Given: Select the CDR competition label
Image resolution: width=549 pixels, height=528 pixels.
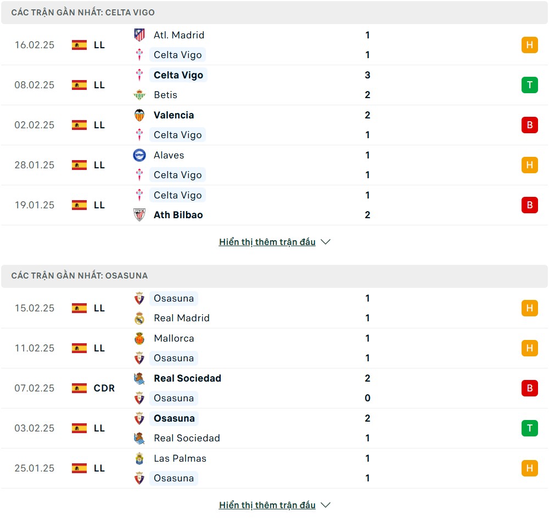Looking at the screenshot, I should tap(104, 388).
